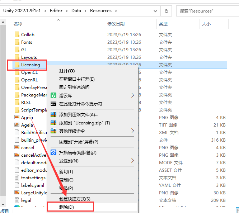Open chevron after Data in breadcrumb
The image size is (239, 213).
point(85,11)
